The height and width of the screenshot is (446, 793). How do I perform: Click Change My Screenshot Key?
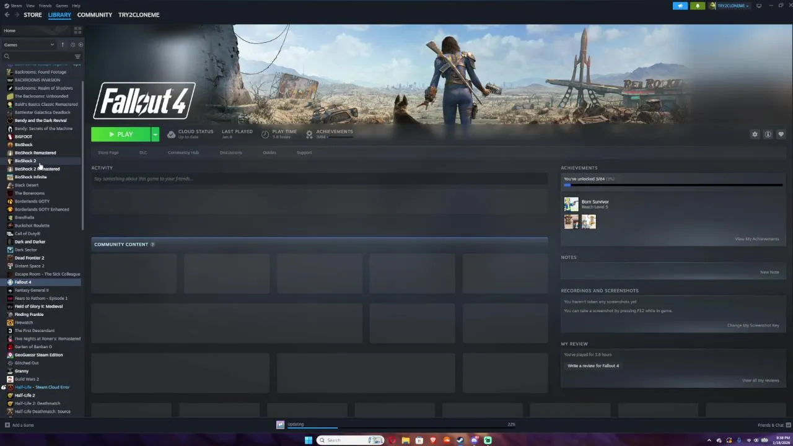(753, 325)
